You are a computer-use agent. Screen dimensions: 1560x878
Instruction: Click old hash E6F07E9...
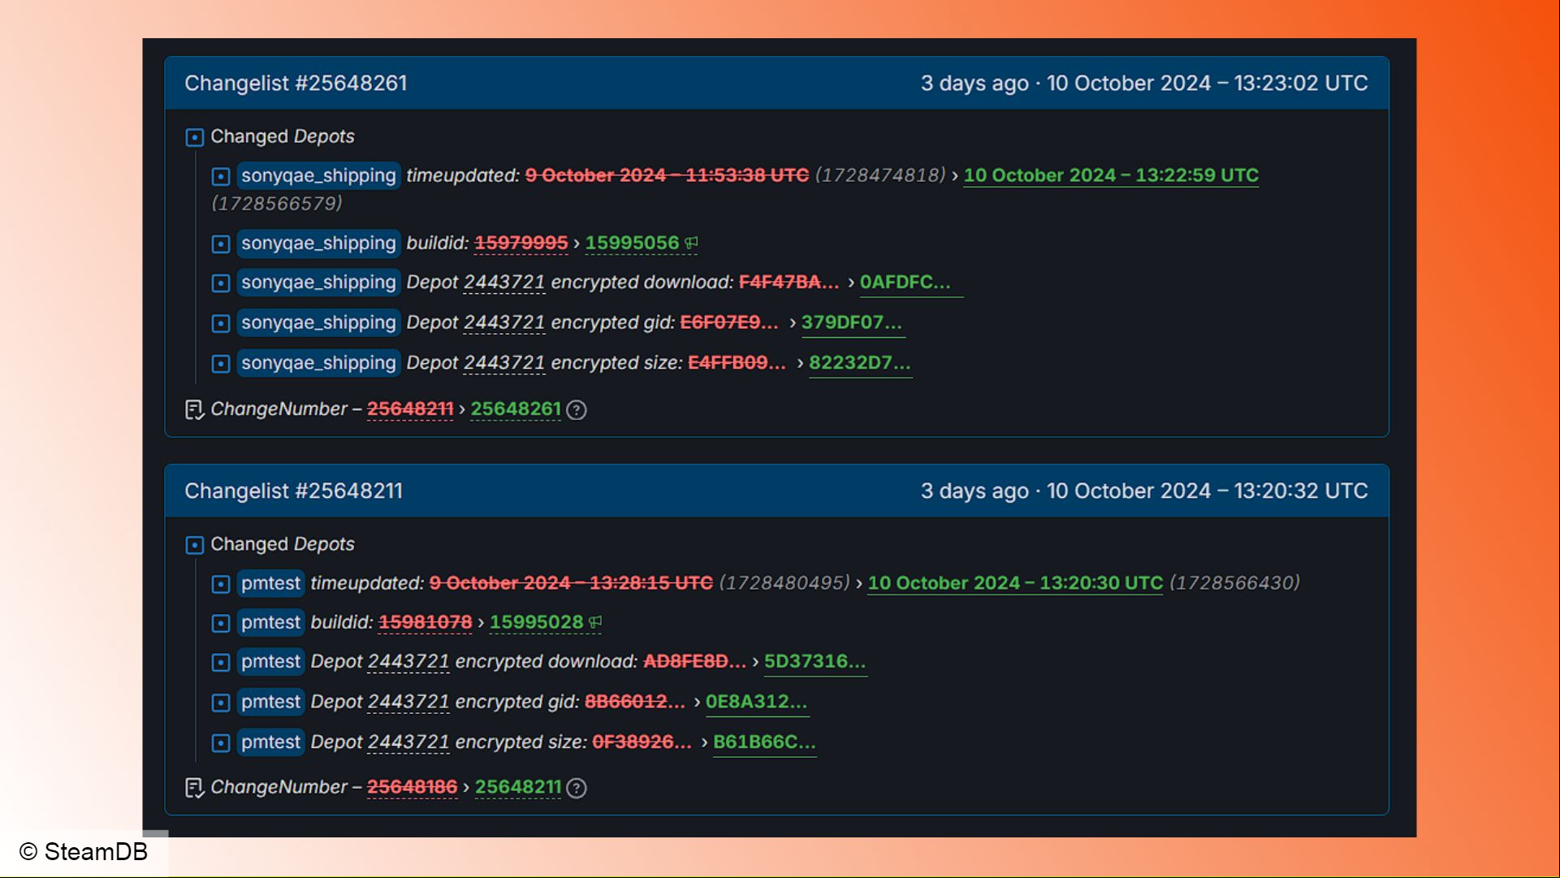pyautogui.click(x=729, y=322)
